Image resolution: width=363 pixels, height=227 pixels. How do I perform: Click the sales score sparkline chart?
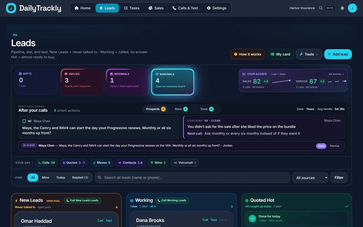[281, 81]
